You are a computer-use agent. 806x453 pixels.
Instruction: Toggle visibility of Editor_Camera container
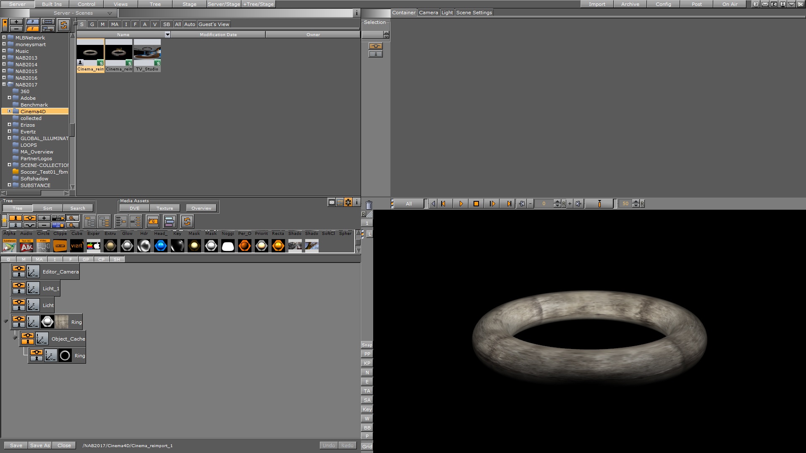[19, 268]
